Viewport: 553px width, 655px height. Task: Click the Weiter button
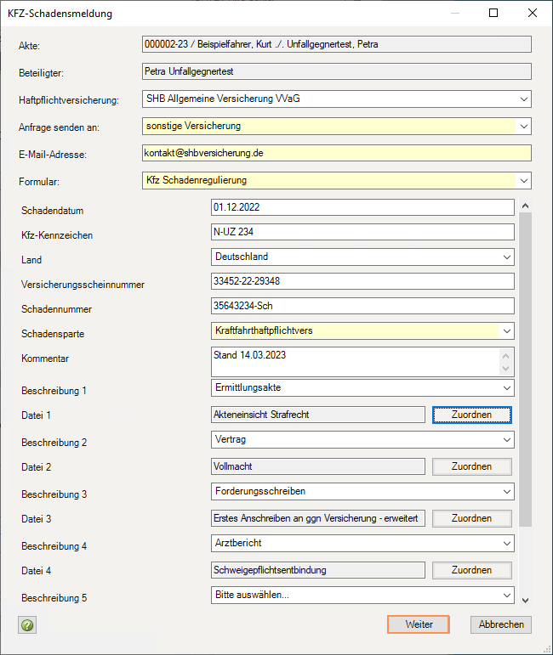point(419,624)
